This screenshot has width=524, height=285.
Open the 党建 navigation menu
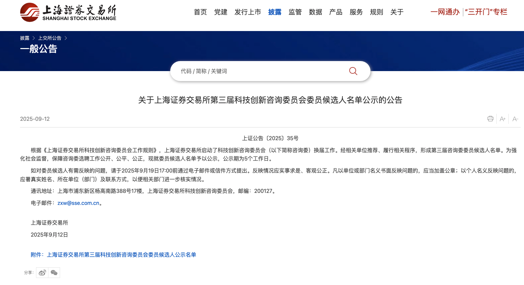(221, 12)
